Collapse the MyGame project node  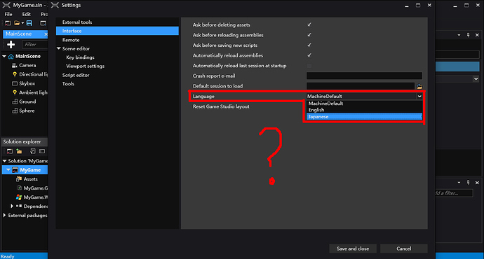coord(8,170)
